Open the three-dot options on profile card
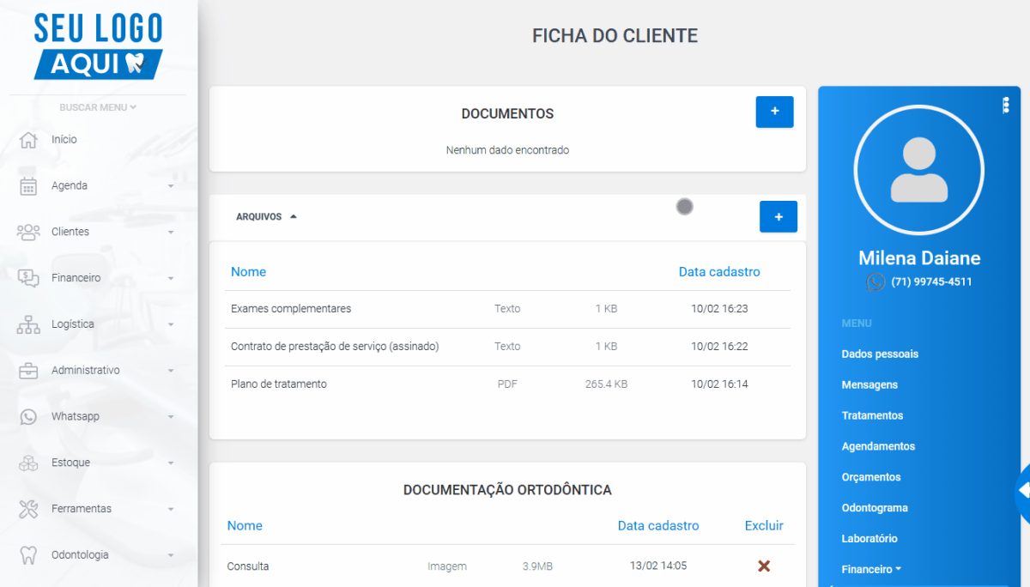The width and height of the screenshot is (1030, 587). pyautogui.click(x=1006, y=106)
